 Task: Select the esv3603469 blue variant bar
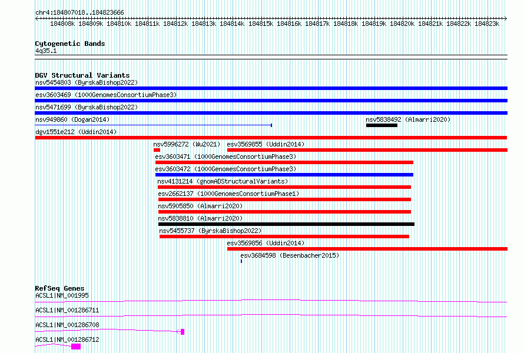click(271, 101)
